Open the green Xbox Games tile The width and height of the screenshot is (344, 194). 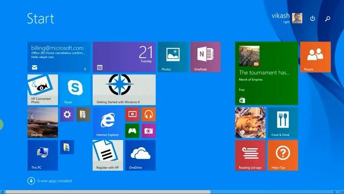(x=132, y=130)
